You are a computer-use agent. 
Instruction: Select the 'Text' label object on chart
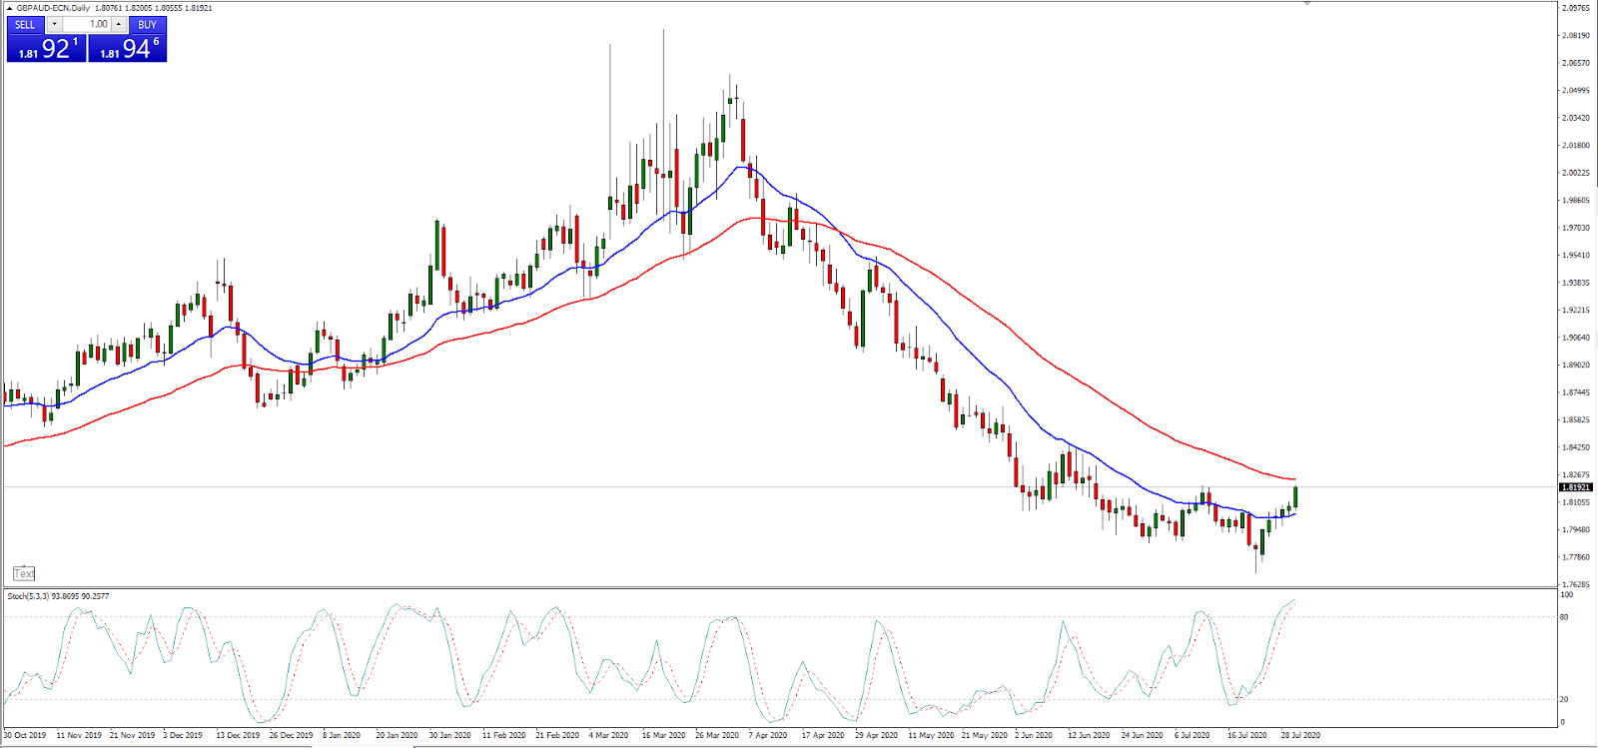[x=24, y=573]
